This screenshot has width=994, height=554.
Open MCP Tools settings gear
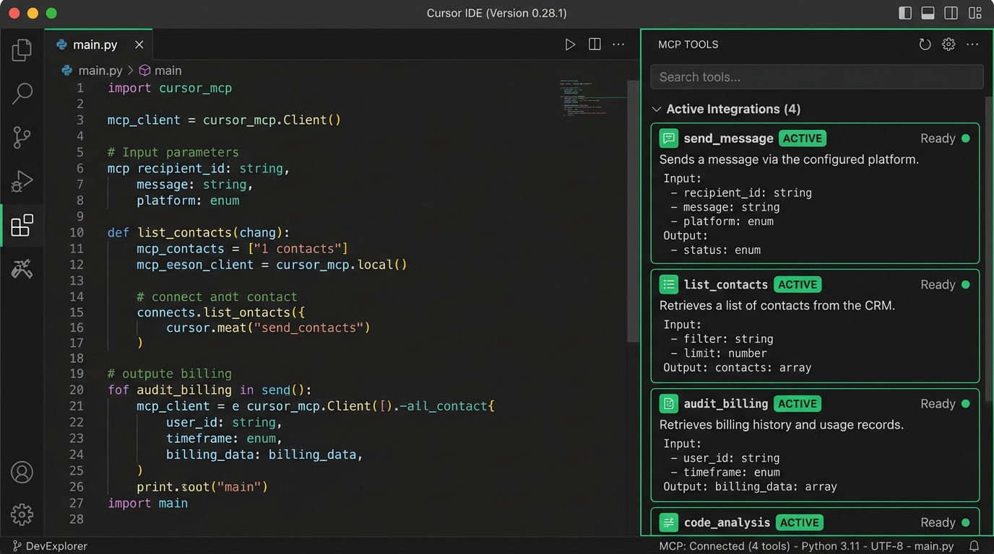(948, 45)
